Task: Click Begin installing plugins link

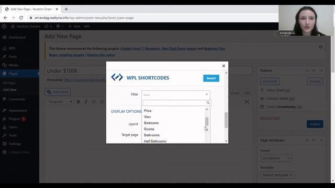Action: click(x=66, y=55)
